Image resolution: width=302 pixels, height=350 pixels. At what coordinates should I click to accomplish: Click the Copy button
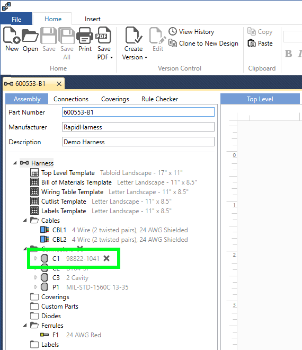[x=260, y=32]
